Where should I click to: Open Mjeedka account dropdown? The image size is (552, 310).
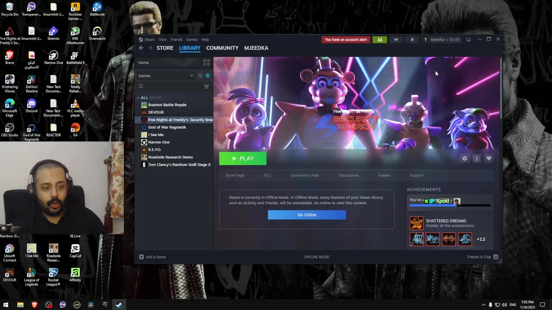coord(445,40)
